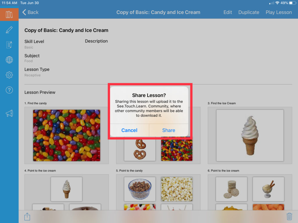Select the pencil edit icon in sidebar

pyautogui.click(x=9, y=30)
